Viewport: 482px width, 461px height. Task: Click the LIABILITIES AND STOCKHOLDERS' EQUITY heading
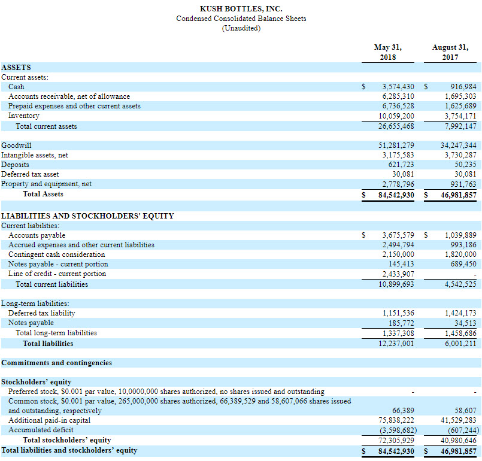pyautogui.click(x=87, y=214)
